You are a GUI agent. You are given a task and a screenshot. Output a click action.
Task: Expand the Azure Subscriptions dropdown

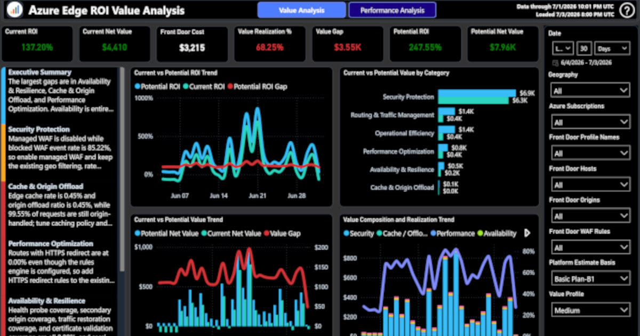point(589,122)
